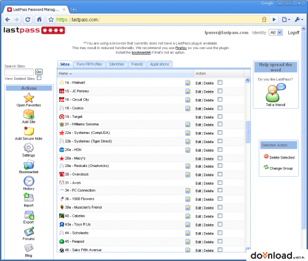Go to browser home page icon
This screenshot has height=261, width=308.
[x=39, y=20]
